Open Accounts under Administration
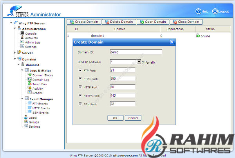The height and width of the screenshot is (158, 235). click(x=31, y=38)
